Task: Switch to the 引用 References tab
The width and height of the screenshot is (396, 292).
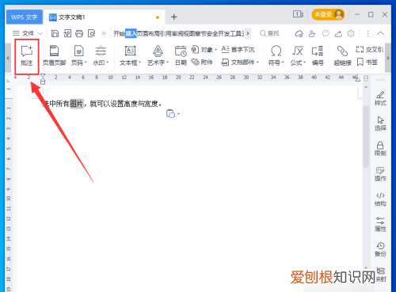Action: click(166, 34)
